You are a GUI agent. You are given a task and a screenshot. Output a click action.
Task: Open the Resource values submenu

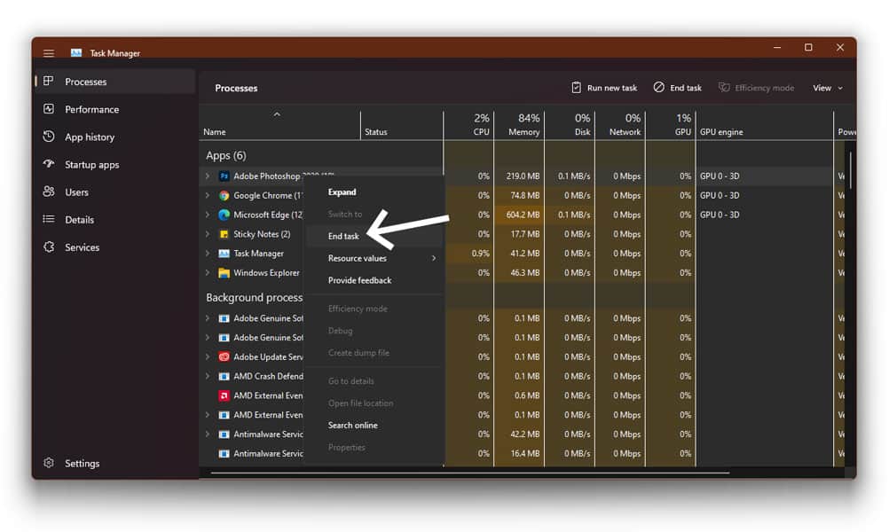point(374,258)
